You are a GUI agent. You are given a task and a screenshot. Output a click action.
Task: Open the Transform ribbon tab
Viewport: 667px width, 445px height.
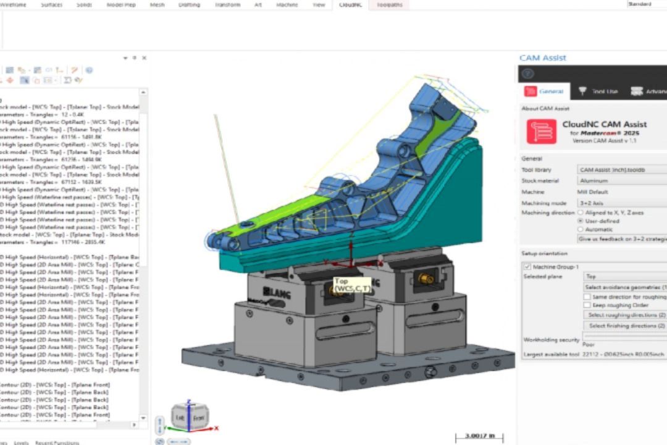(x=227, y=5)
